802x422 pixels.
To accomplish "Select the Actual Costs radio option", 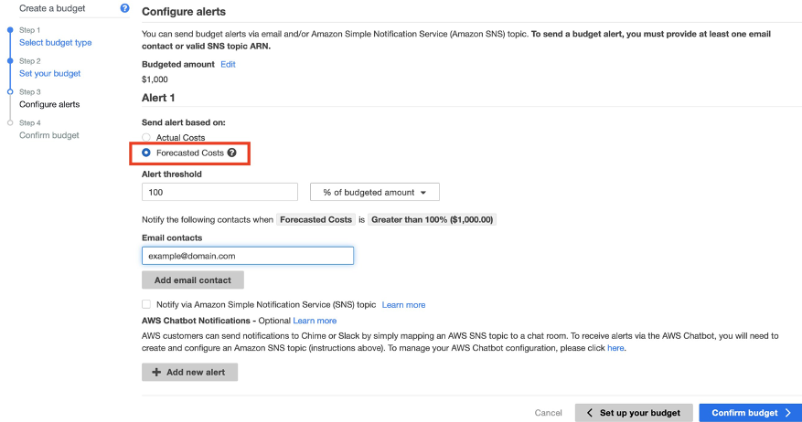I will click(146, 137).
